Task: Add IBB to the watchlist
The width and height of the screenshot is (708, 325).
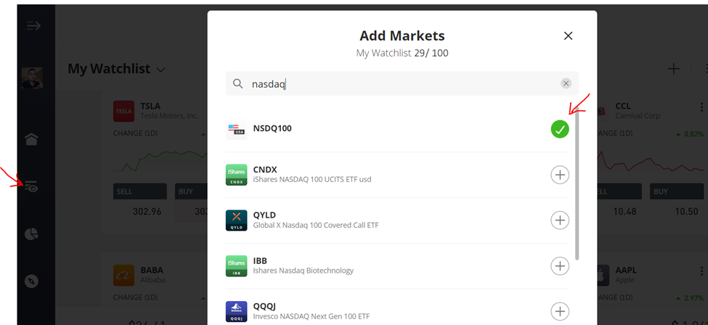Action: [560, 266]
